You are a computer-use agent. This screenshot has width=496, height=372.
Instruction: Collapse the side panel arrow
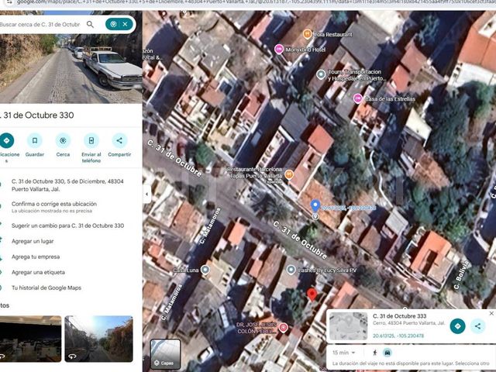tap(146, 194)
